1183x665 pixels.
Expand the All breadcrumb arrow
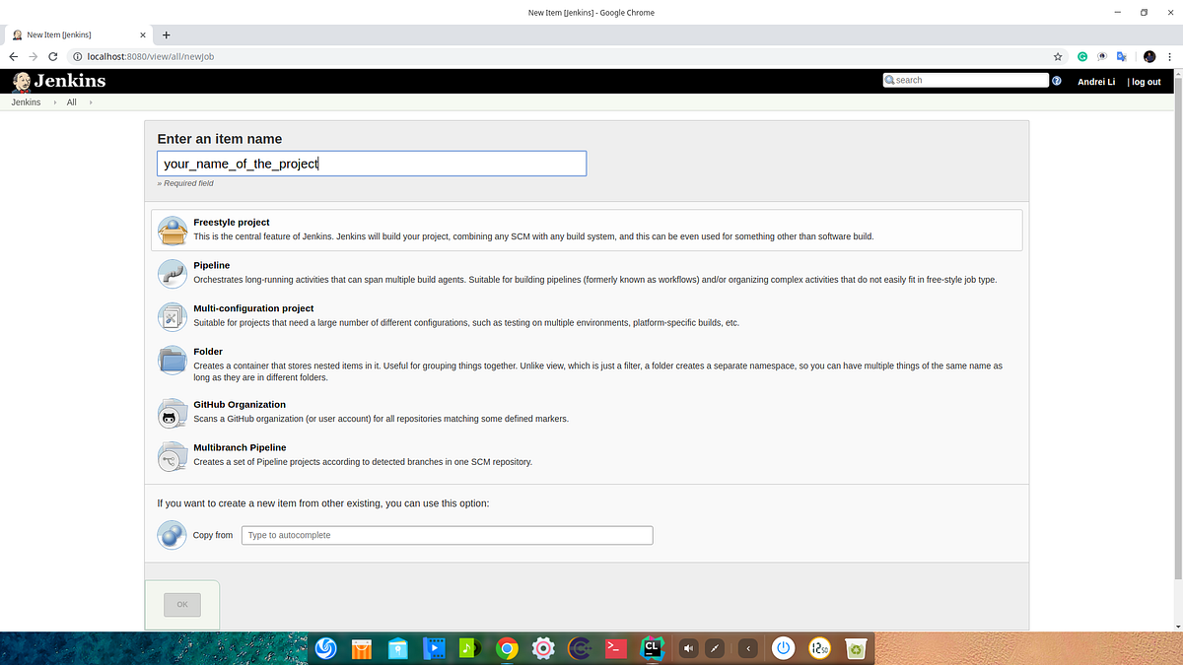(91, 102)
